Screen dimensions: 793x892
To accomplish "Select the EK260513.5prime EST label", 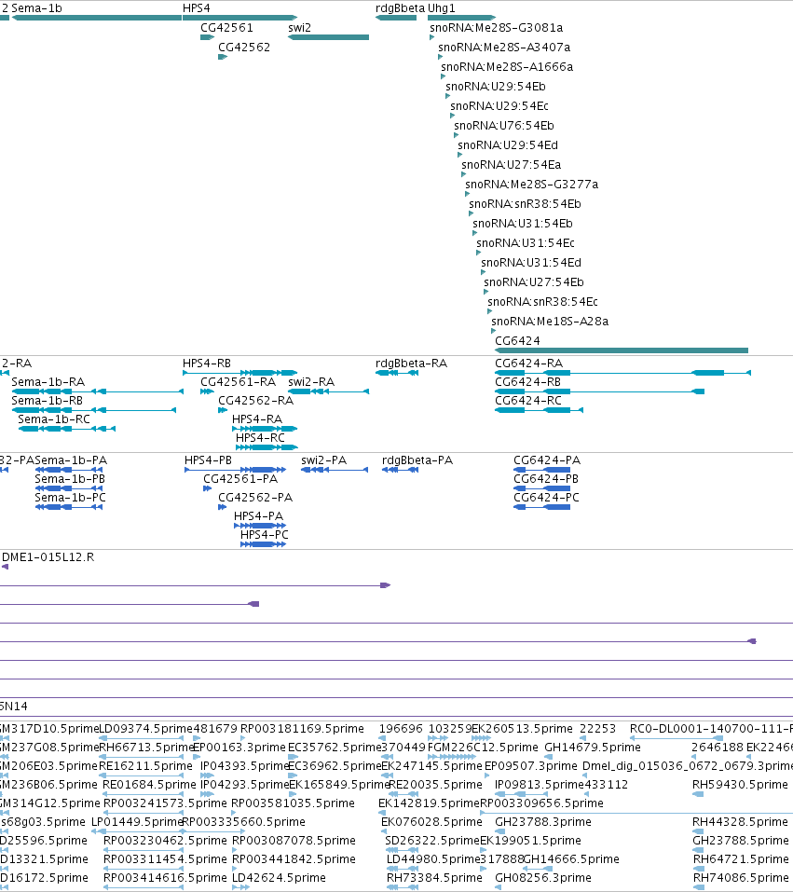I will point(522,729).
